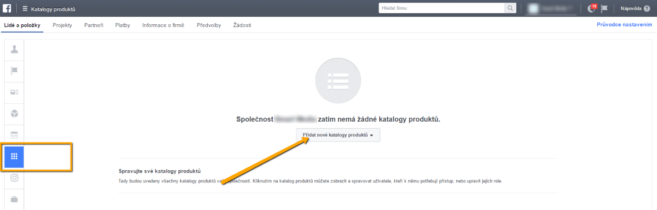657x210 pixels.
Task: Switch to Lidé a položky tab
Action: (x=22, y=25)
